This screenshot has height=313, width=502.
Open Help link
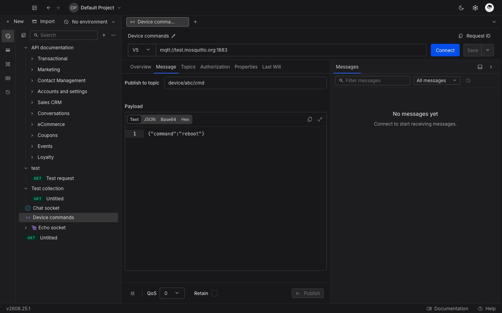pos(487,309)
